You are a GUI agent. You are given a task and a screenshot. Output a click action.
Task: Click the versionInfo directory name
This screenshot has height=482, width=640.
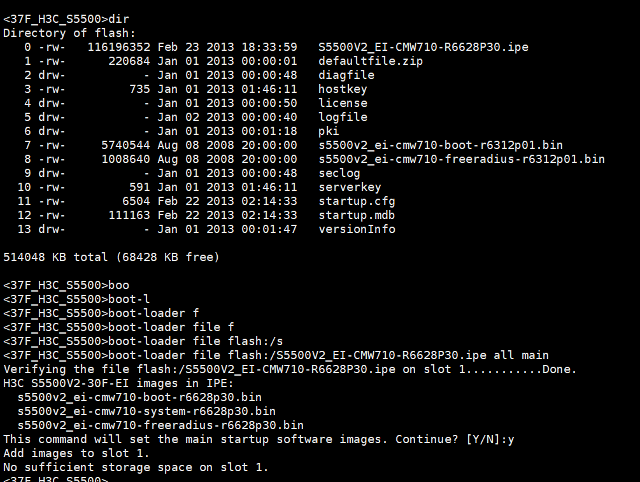(x=357, y=229)
